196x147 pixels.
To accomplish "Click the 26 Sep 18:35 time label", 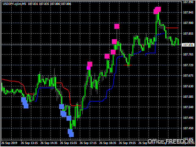I will click(x=108, y=143).
